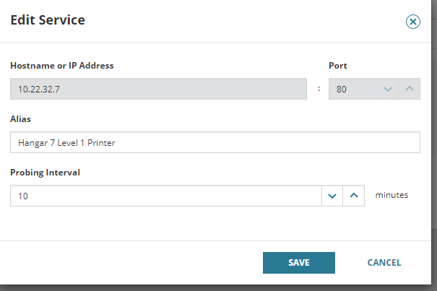
Task: Increase the Probing Interval with up chevron
Action: [353, 196]
